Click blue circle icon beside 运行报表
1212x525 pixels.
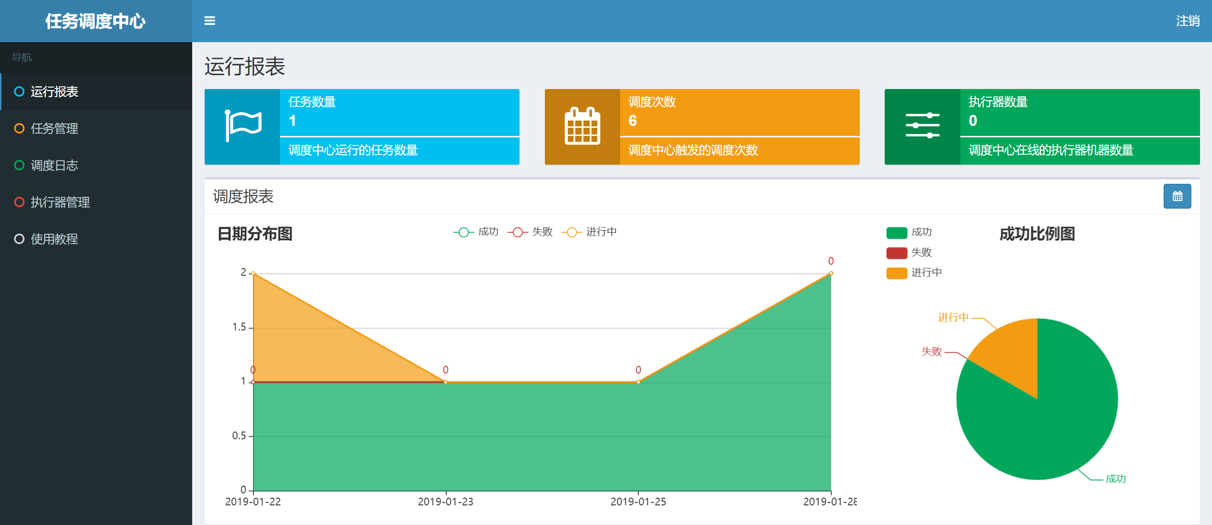pyautogui.click(x=19, y=91)
